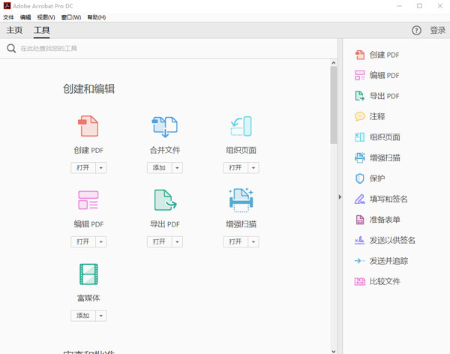This screenshot has width=450, height=354.
Task: Select 增强扫描 icon in right sidebar
Action: click(359, 157)
